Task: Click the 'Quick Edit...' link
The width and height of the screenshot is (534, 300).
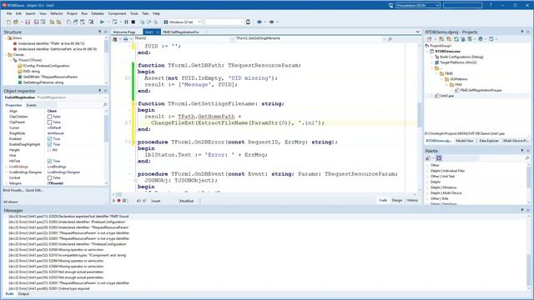Action: (x=34, y=190)
